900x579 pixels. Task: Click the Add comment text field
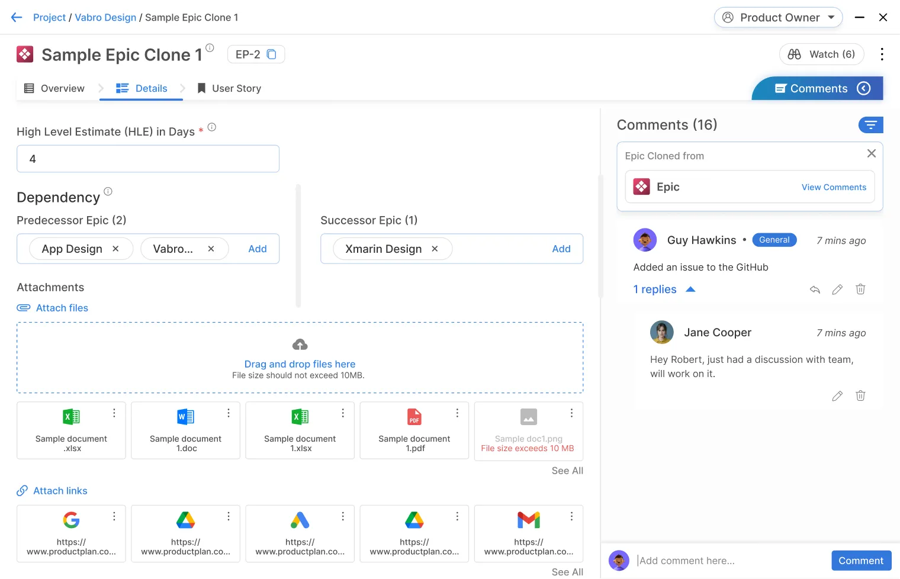coord(728,561)
